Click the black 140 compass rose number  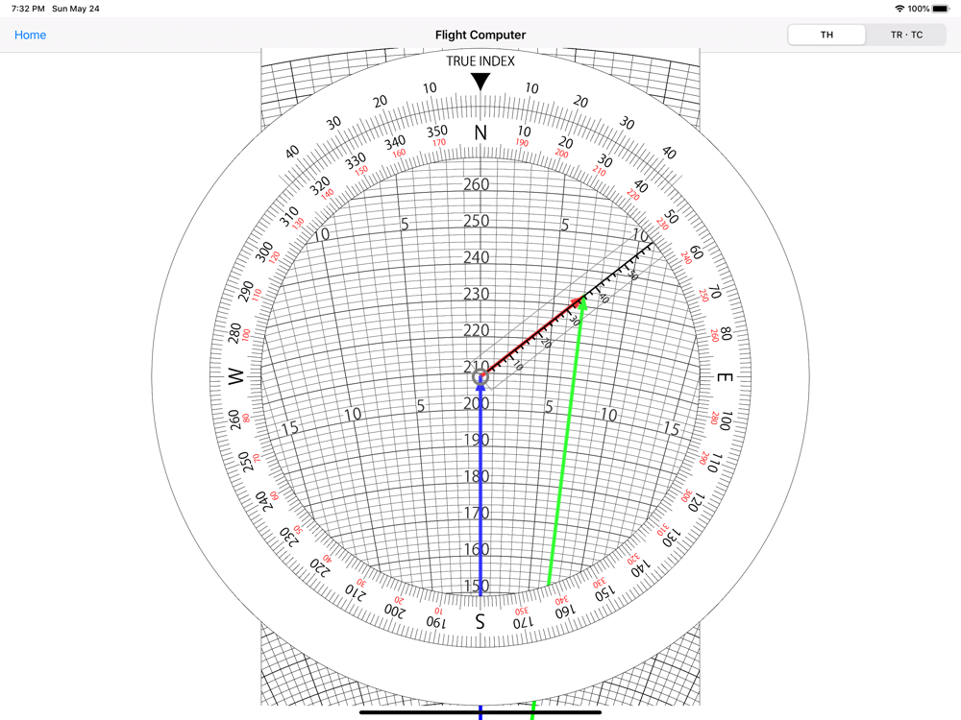(x=640, y=570)
